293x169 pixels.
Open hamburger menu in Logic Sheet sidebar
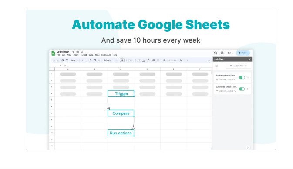(x=216, y=66)
